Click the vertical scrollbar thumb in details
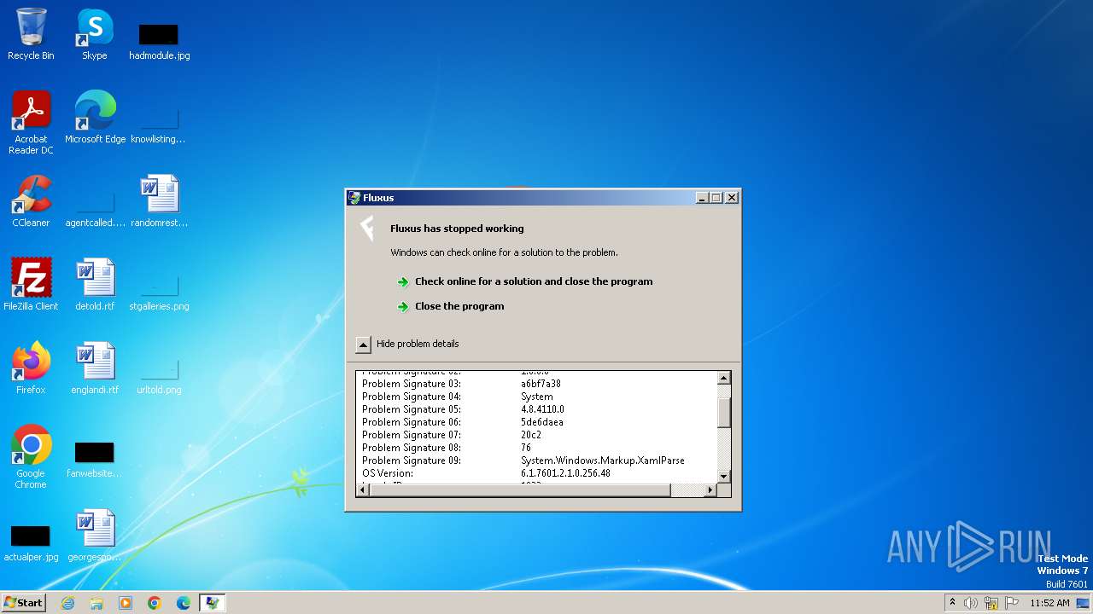Viewport: 1093px width, 614px height. (x=724, y=413)
